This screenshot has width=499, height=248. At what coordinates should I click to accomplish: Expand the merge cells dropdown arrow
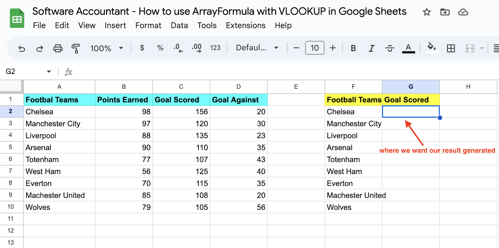(x=482, y=48)
